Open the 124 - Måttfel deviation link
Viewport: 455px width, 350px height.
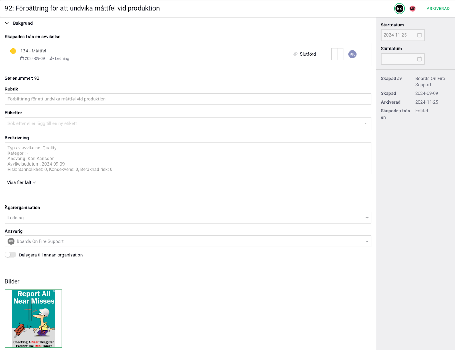[33, 51]
